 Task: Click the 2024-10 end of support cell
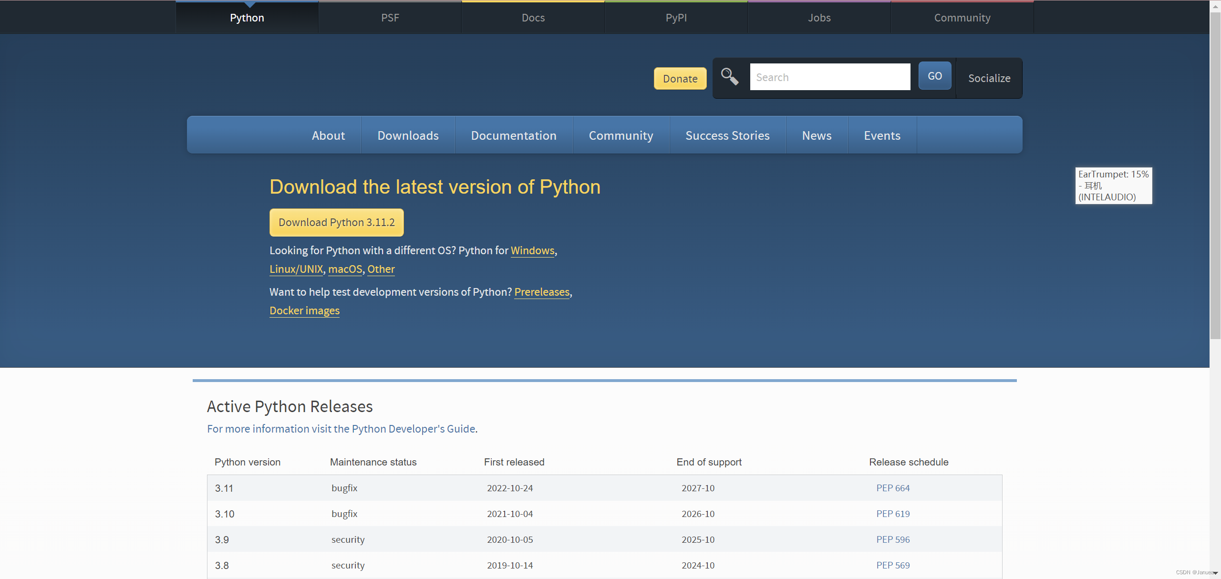[x=698, y=565]
